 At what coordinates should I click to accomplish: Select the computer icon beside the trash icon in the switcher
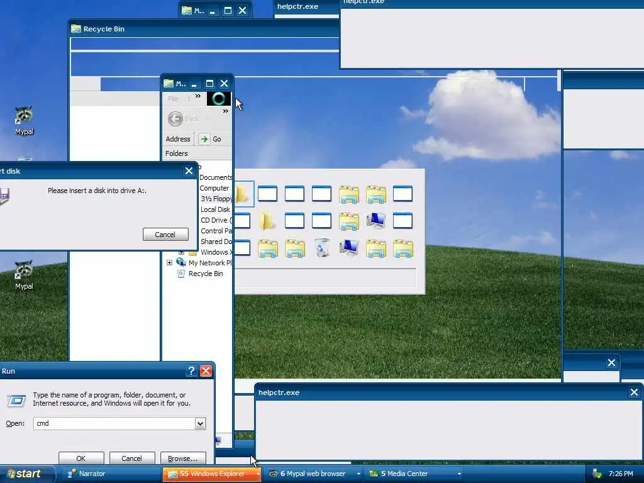349,248
